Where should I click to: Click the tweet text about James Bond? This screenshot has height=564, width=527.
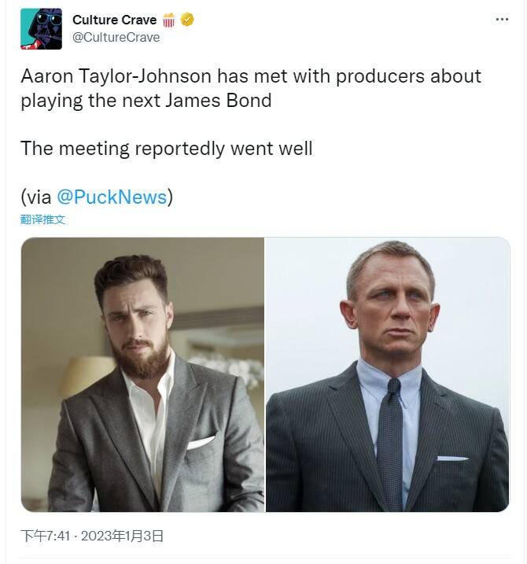click(251, 88)
